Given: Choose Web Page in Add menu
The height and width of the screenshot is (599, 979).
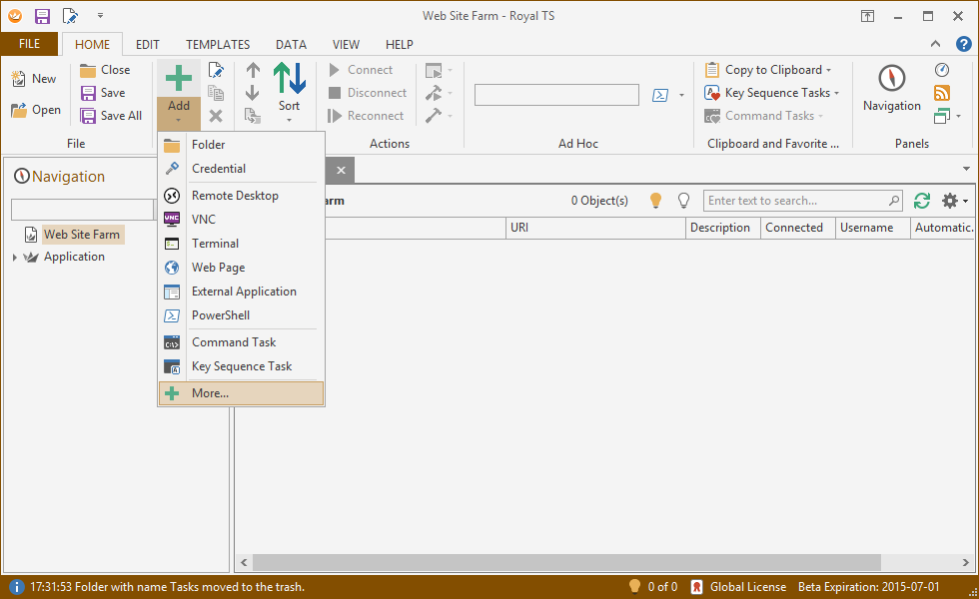Looking at the screenshot, I should (241, 268).
